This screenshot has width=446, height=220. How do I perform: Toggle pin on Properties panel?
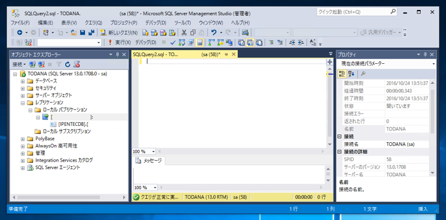(x=425, y=54)
